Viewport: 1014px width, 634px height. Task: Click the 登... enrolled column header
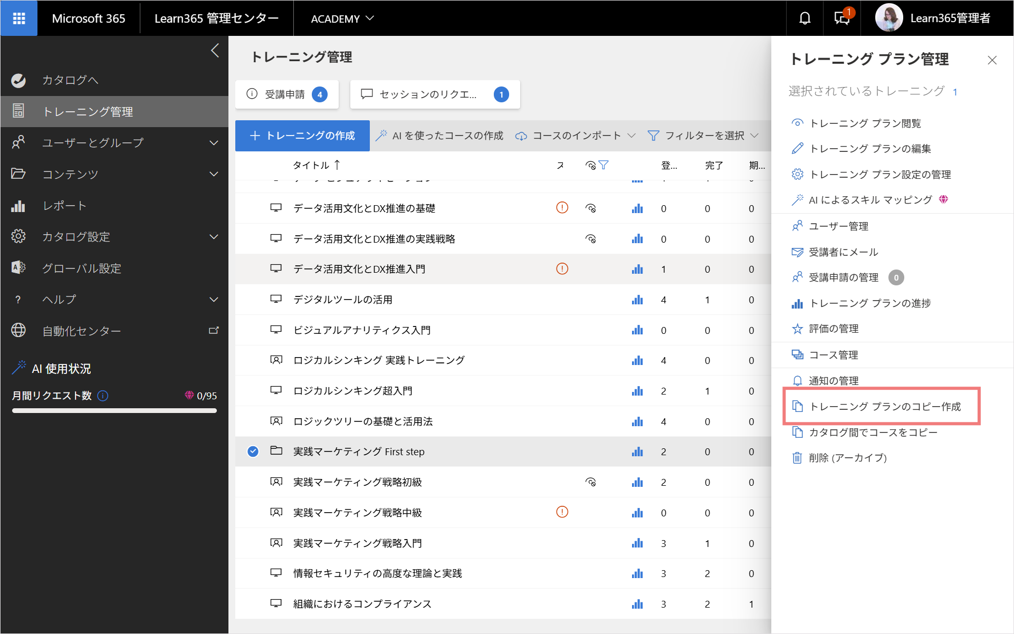click(x=669, y=165)
